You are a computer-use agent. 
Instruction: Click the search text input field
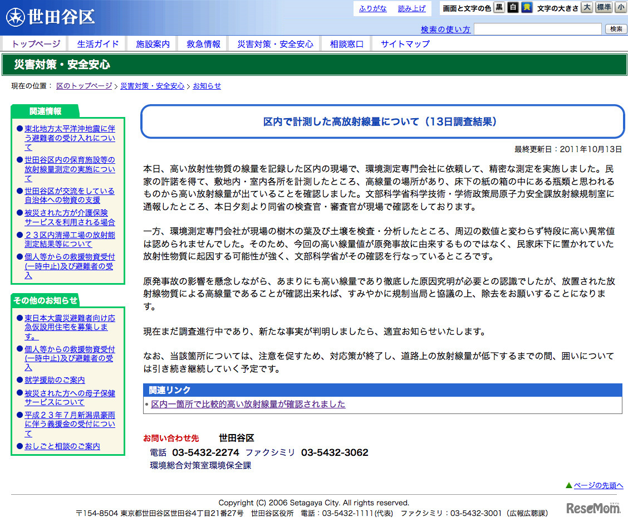tap(537, 29)
